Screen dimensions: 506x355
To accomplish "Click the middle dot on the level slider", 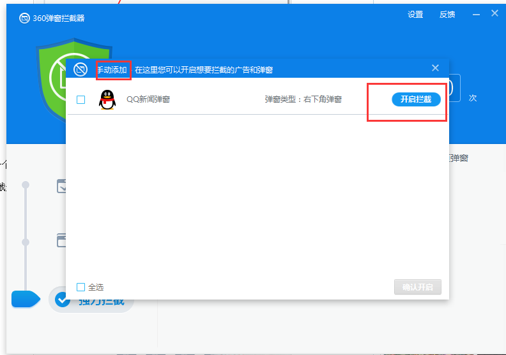I will click(26, 242).
